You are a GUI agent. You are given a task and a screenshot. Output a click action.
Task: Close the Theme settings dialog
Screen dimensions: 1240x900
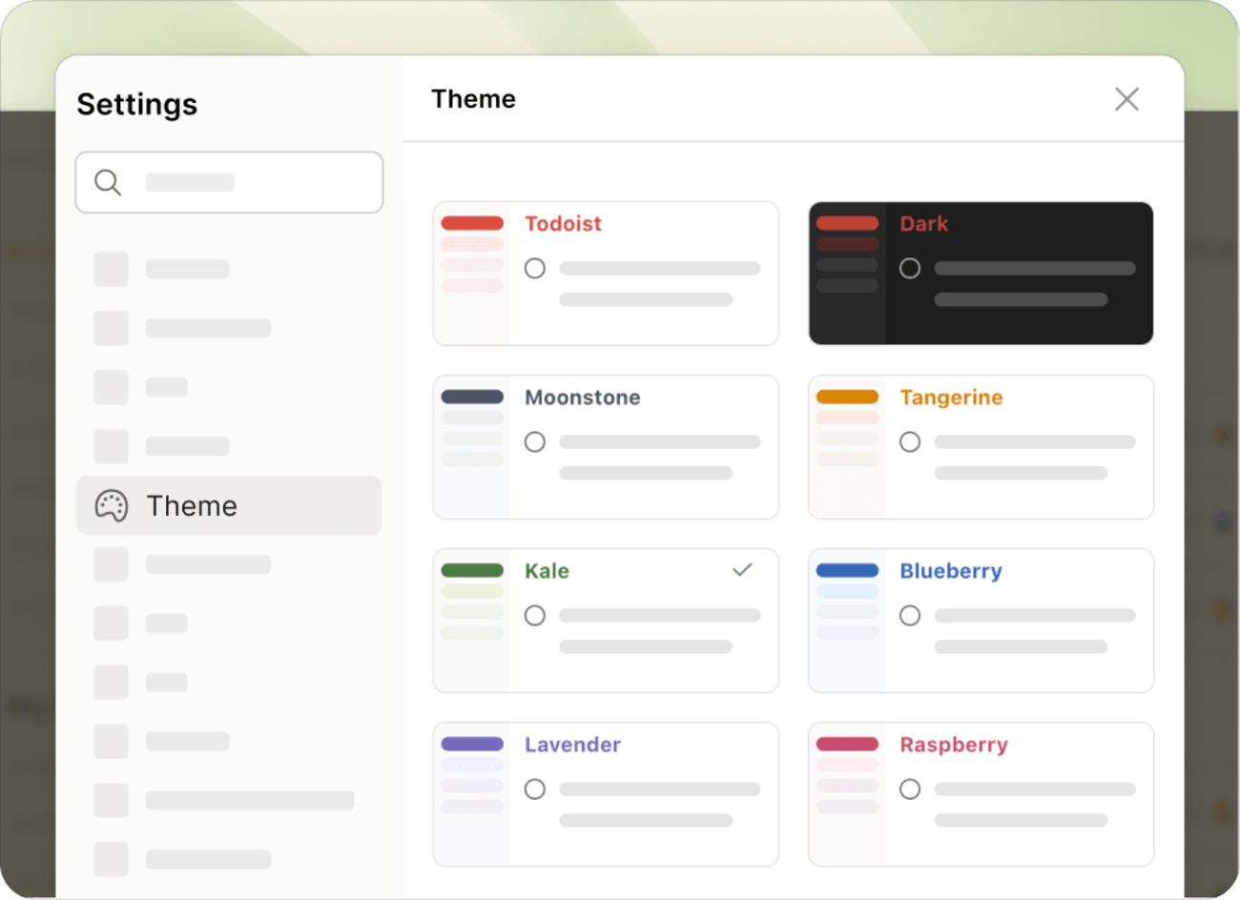tap(1126, 98)
